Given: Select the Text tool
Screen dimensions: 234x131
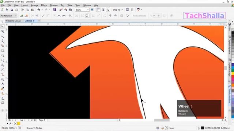Looking at the screenshot, I should (3, 65).
